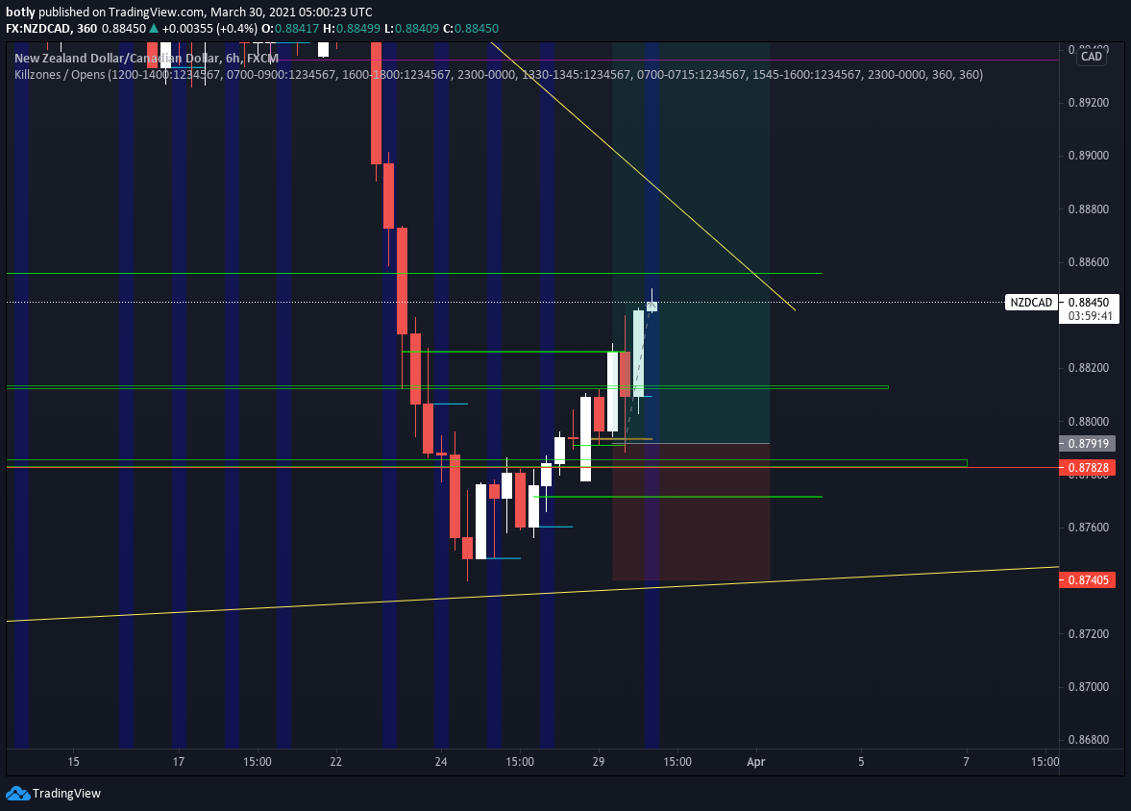
Task: Click the 0.86800 price axis tick
Action: tap(1089, 740)
